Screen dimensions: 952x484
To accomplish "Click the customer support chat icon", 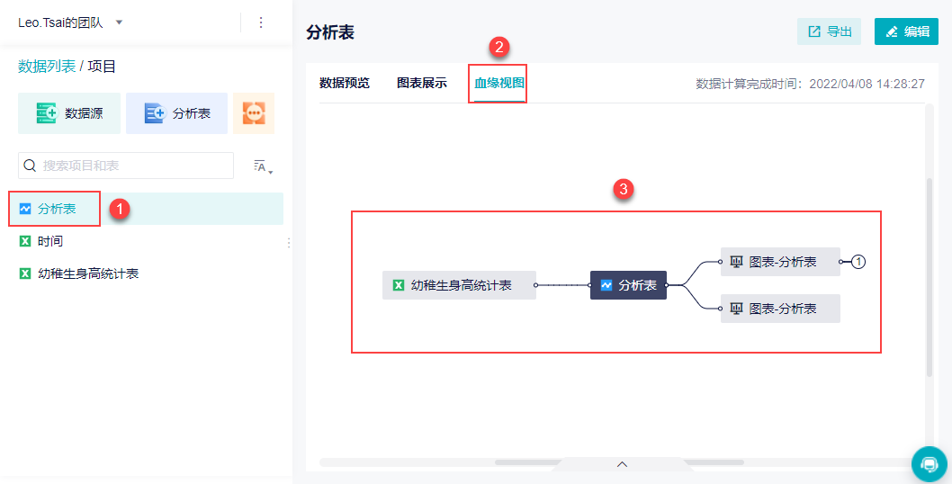I will tap(929, 464).
